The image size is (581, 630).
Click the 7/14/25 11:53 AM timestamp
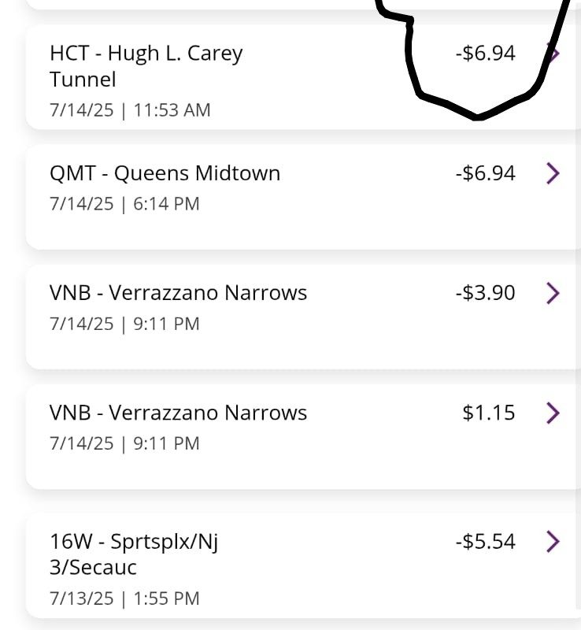[x=130, y=110]
